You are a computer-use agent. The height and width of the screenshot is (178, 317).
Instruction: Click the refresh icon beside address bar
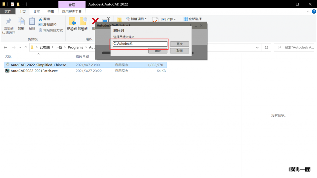pyautogui.click(x=266, y=48)
